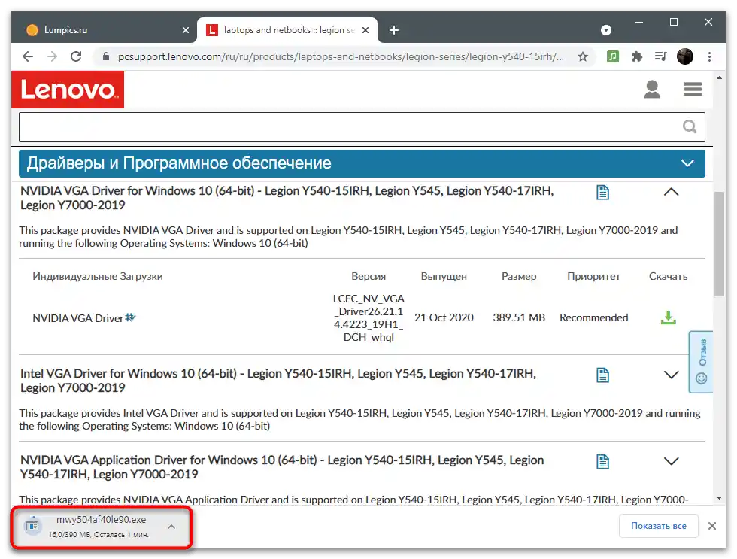Open the Lenovo user account icon
The height and width of the screenshot is (559, 737).
click(652, 90)
